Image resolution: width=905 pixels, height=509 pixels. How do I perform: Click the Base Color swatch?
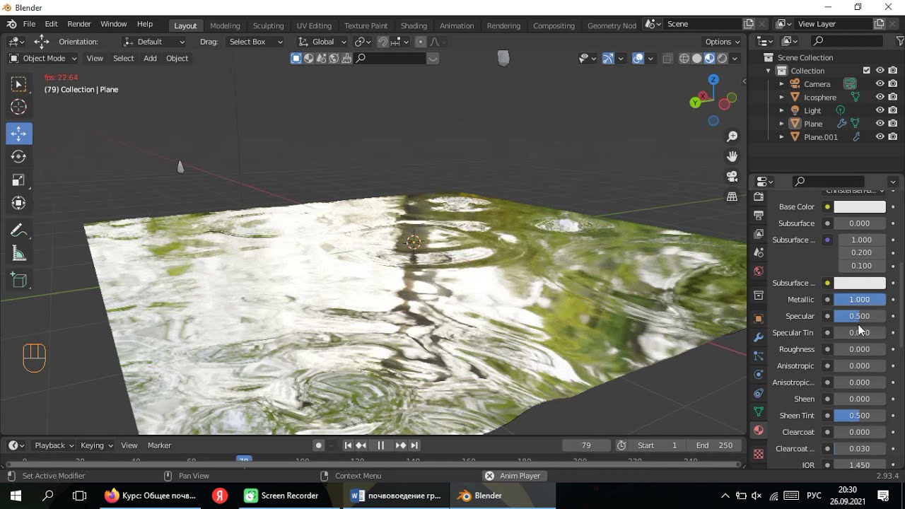point(860,207)
